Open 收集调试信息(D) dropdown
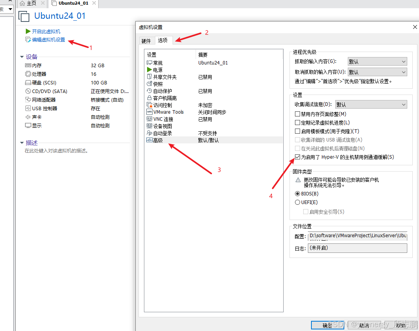 point(371,105)
